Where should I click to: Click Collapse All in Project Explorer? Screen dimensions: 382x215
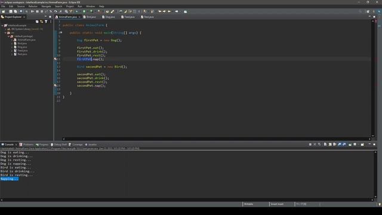[37, 21]
